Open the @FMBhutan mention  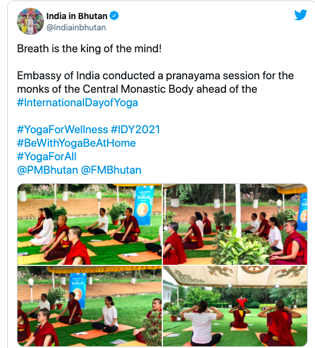point(111,170)
